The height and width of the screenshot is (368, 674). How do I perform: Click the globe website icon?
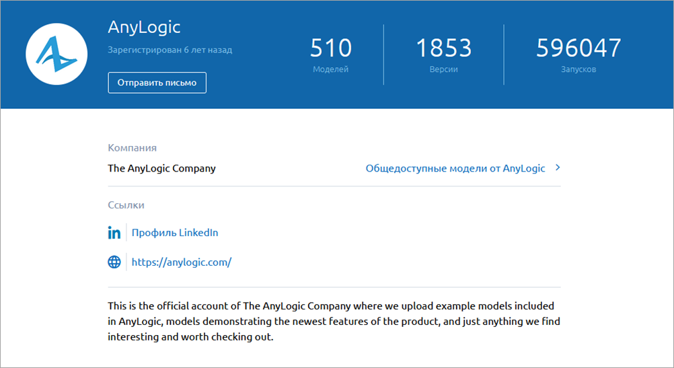point(114,262)
